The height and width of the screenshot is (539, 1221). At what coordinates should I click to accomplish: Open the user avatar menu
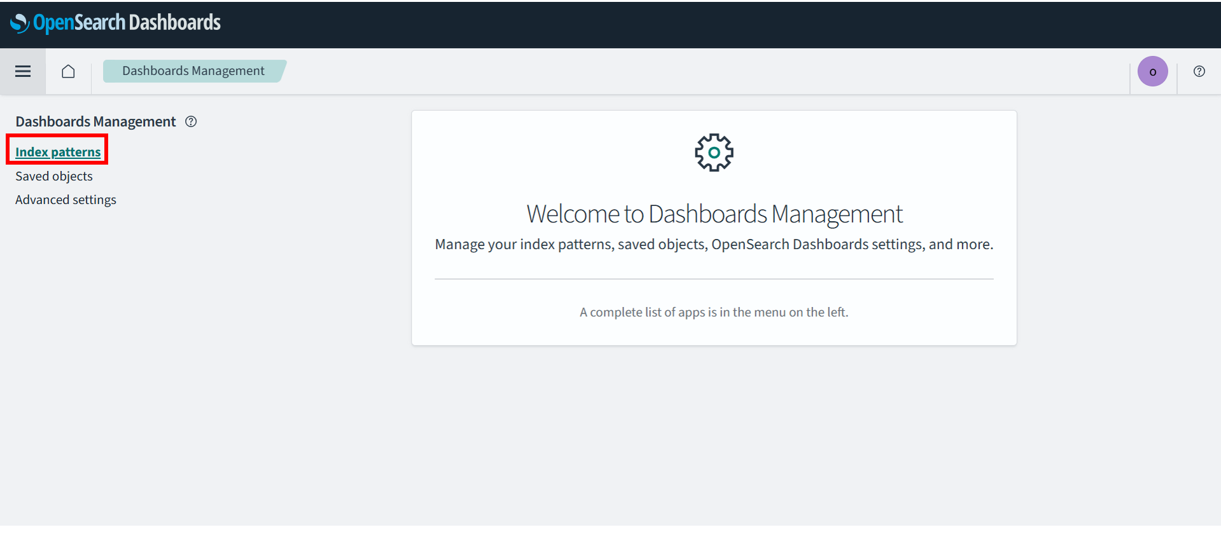coord(1152,71)
